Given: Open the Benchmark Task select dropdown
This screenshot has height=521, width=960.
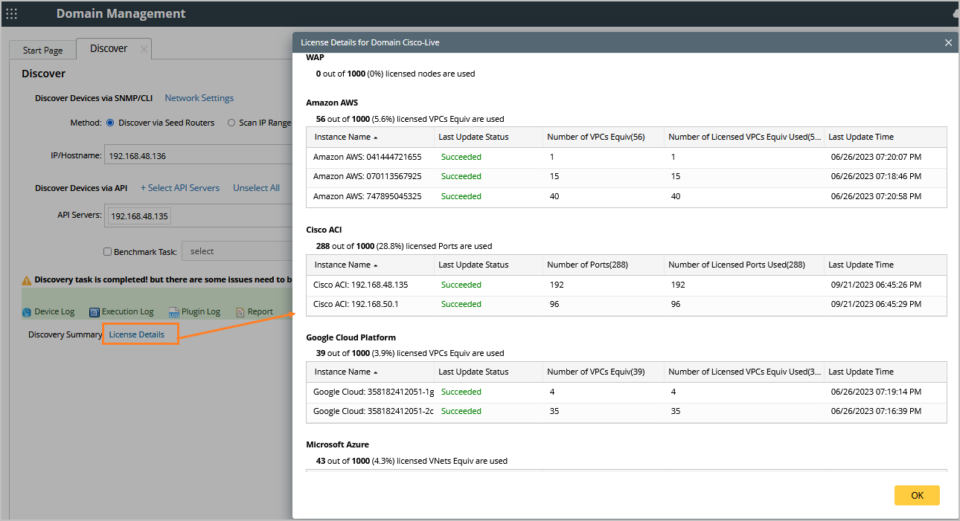Looking at the screenshot, I should 238,251.
